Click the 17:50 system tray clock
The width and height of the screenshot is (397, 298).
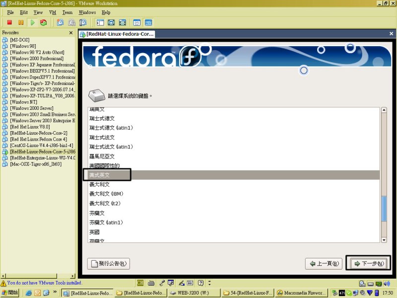[x=388, y=293]
